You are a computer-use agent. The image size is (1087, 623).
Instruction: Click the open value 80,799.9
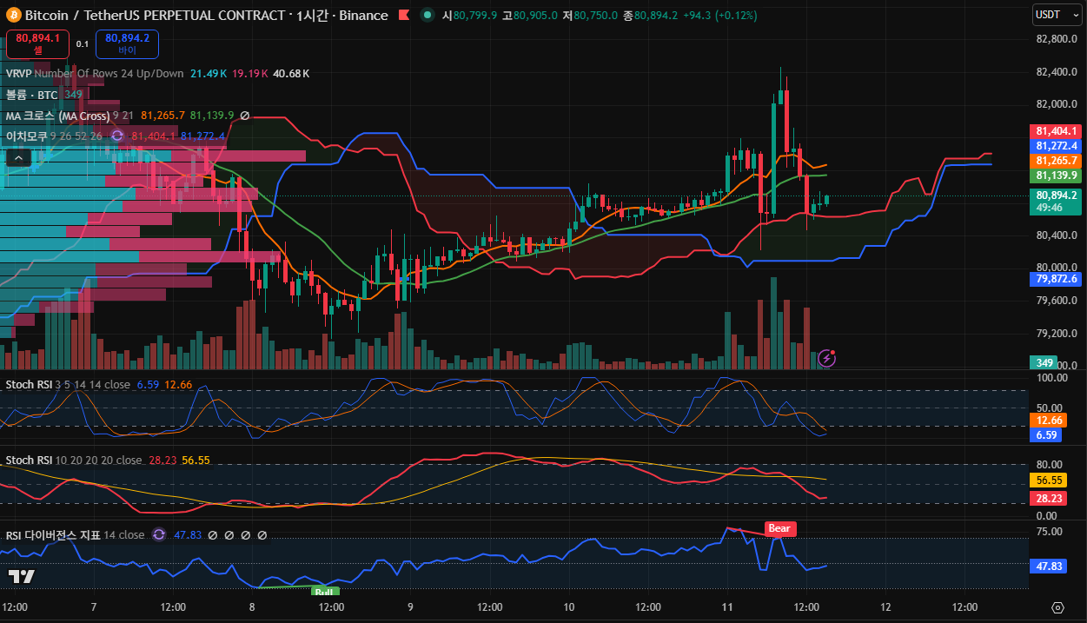click(475, 16)
